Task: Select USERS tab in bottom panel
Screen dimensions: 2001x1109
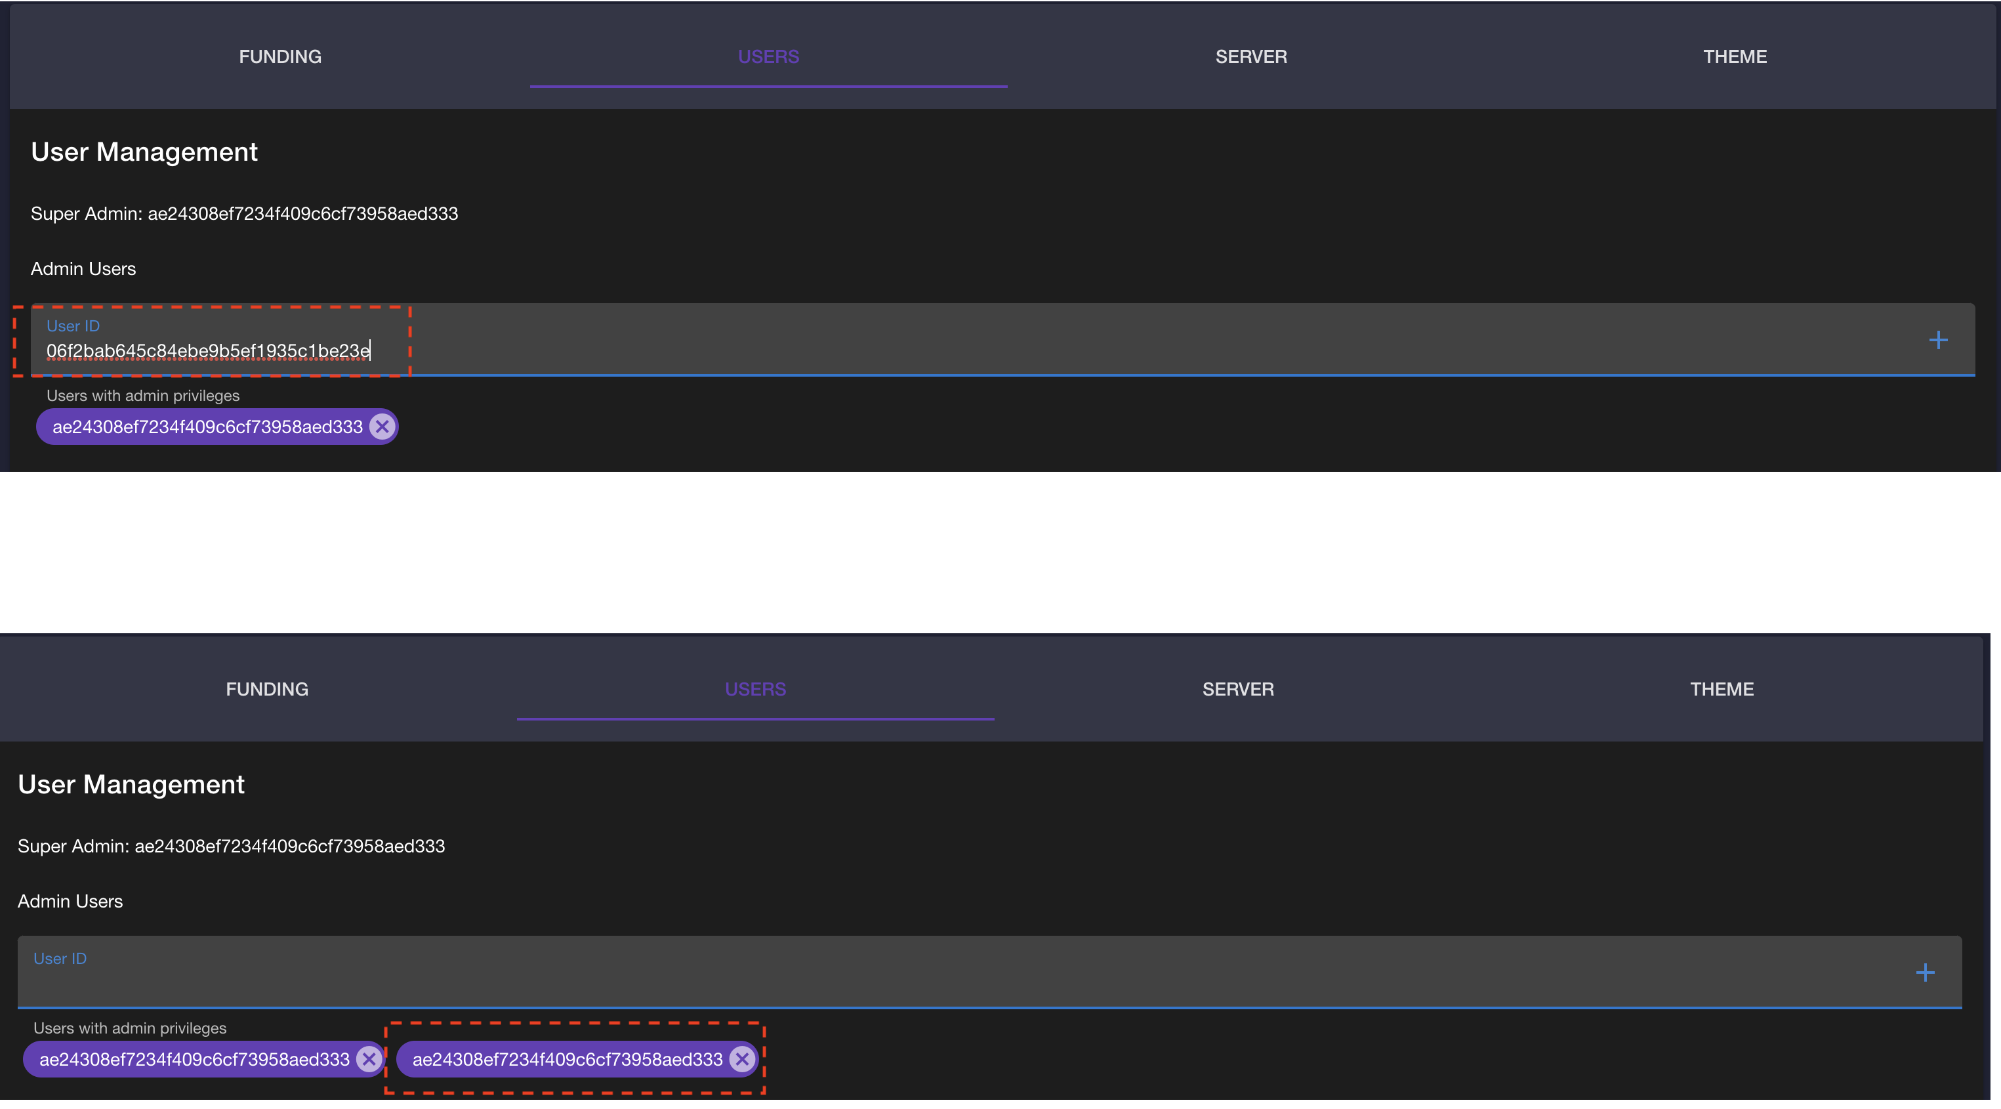Action: coord(755,689)
